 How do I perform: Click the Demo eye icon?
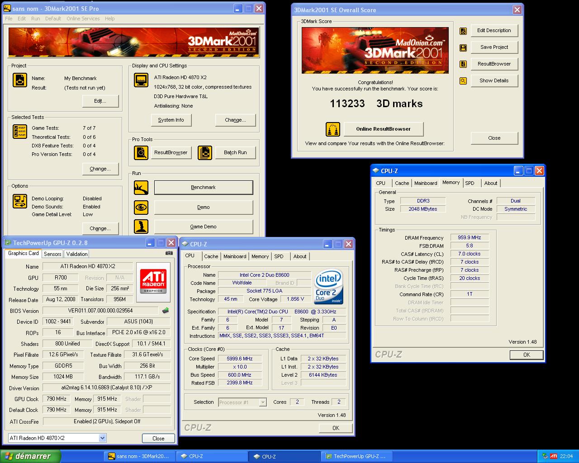(x=141, y=207)
